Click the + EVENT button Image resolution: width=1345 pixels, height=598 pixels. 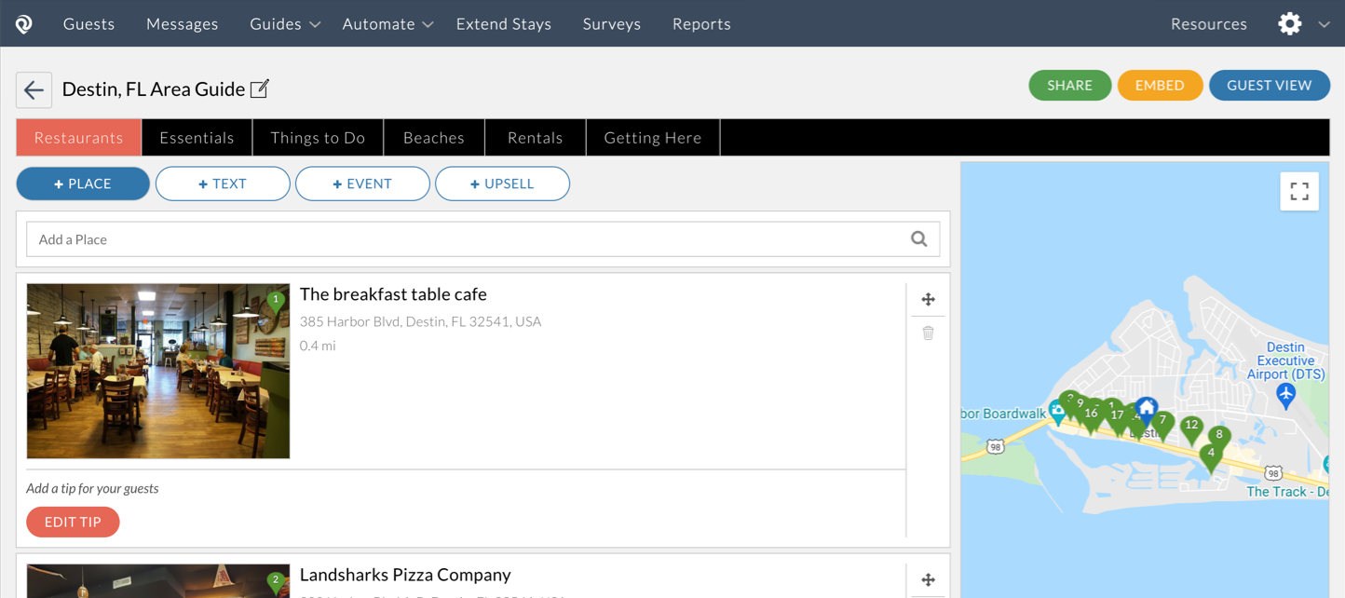362,183
